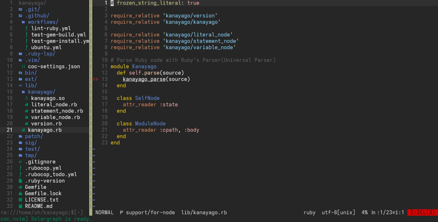The width and height of the screenshot is (438, 222).
Task: Click the red E:2(L13) error indicator
Action: (x=422, y=213)
